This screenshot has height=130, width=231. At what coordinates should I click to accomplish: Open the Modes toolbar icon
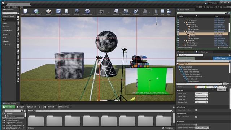[x=48, y=11]
